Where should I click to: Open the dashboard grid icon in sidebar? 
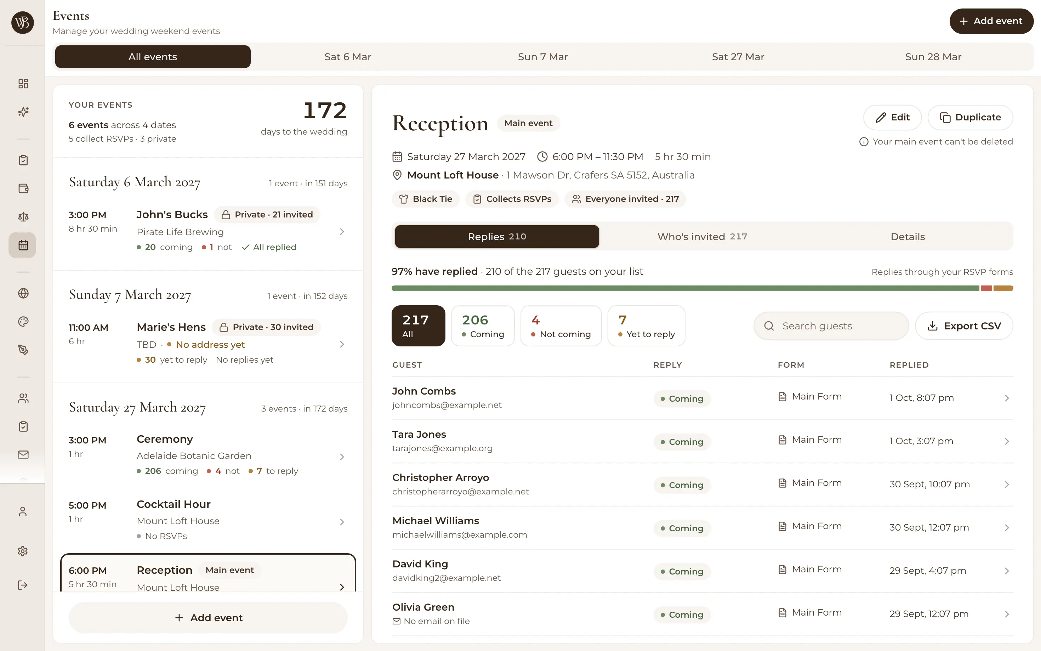pos(23,84)
